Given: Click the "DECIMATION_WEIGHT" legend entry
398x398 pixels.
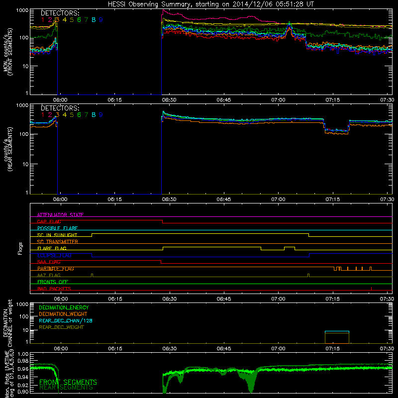Looking at the screenshot, I should click(63, 314).
